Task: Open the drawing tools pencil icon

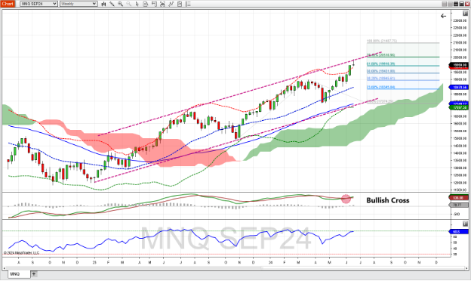Action: [x=112, y=4]
